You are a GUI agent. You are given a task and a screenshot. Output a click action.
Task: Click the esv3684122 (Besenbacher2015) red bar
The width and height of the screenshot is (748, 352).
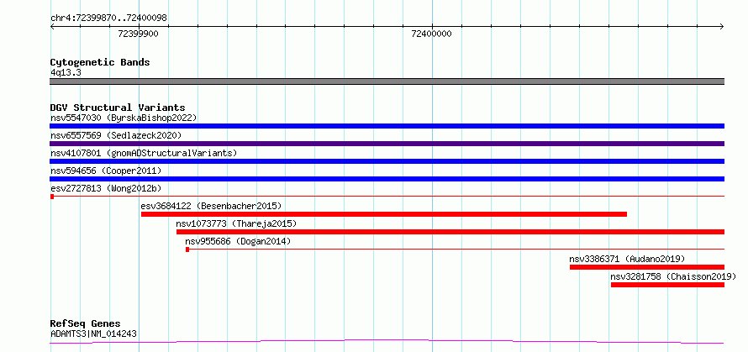point(384,214)
